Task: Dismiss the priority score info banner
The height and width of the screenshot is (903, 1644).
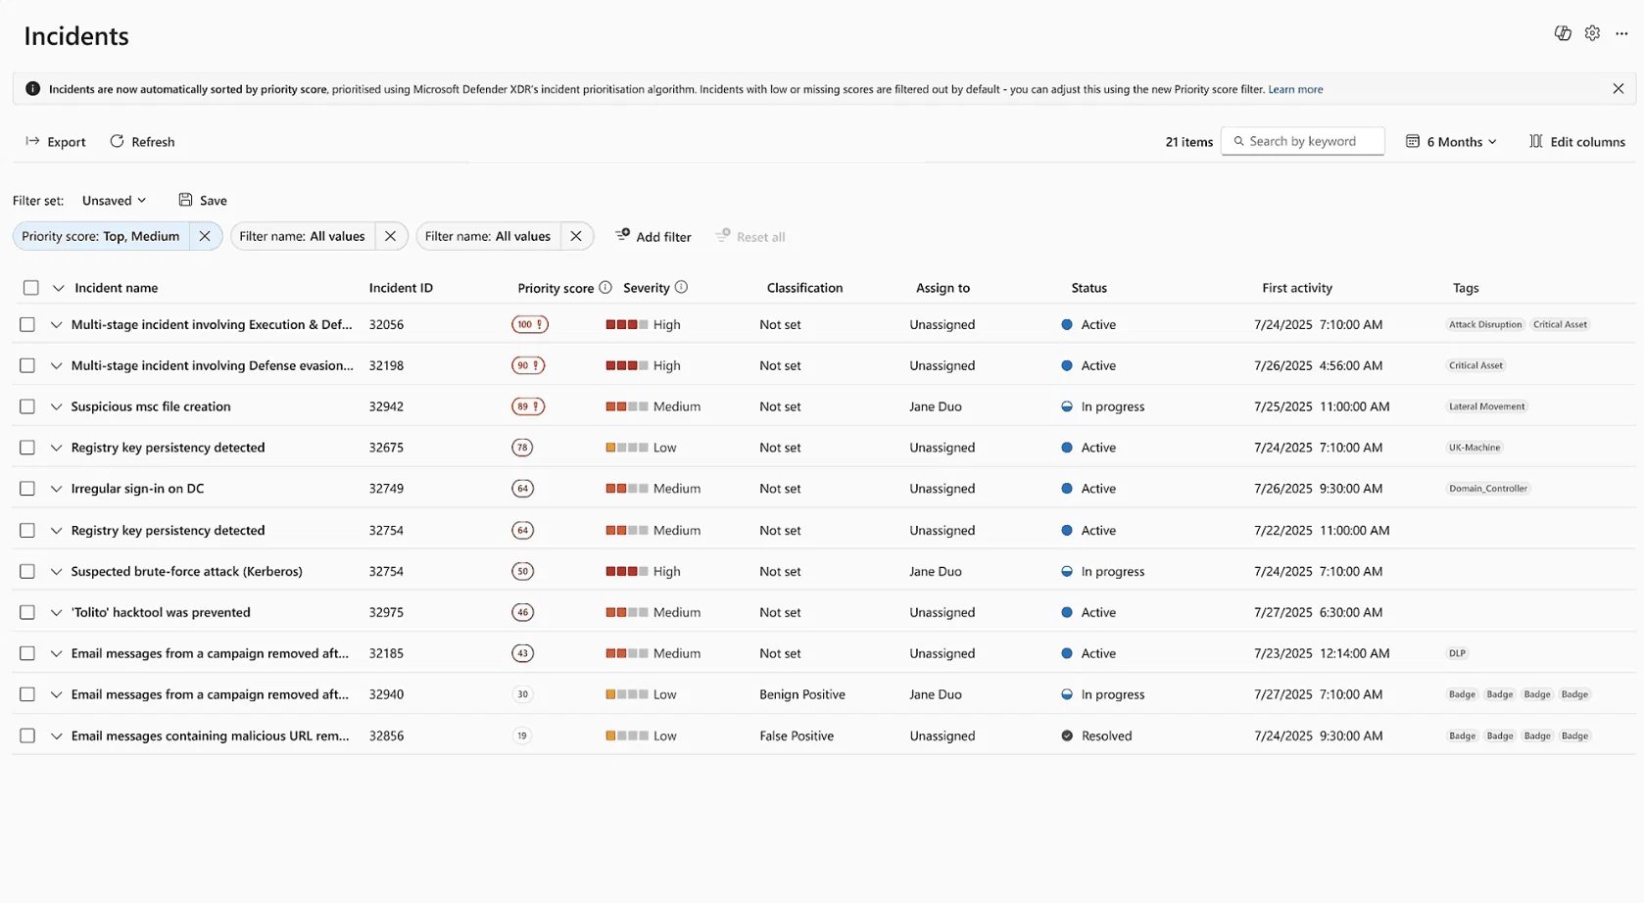Action: 1618,89
